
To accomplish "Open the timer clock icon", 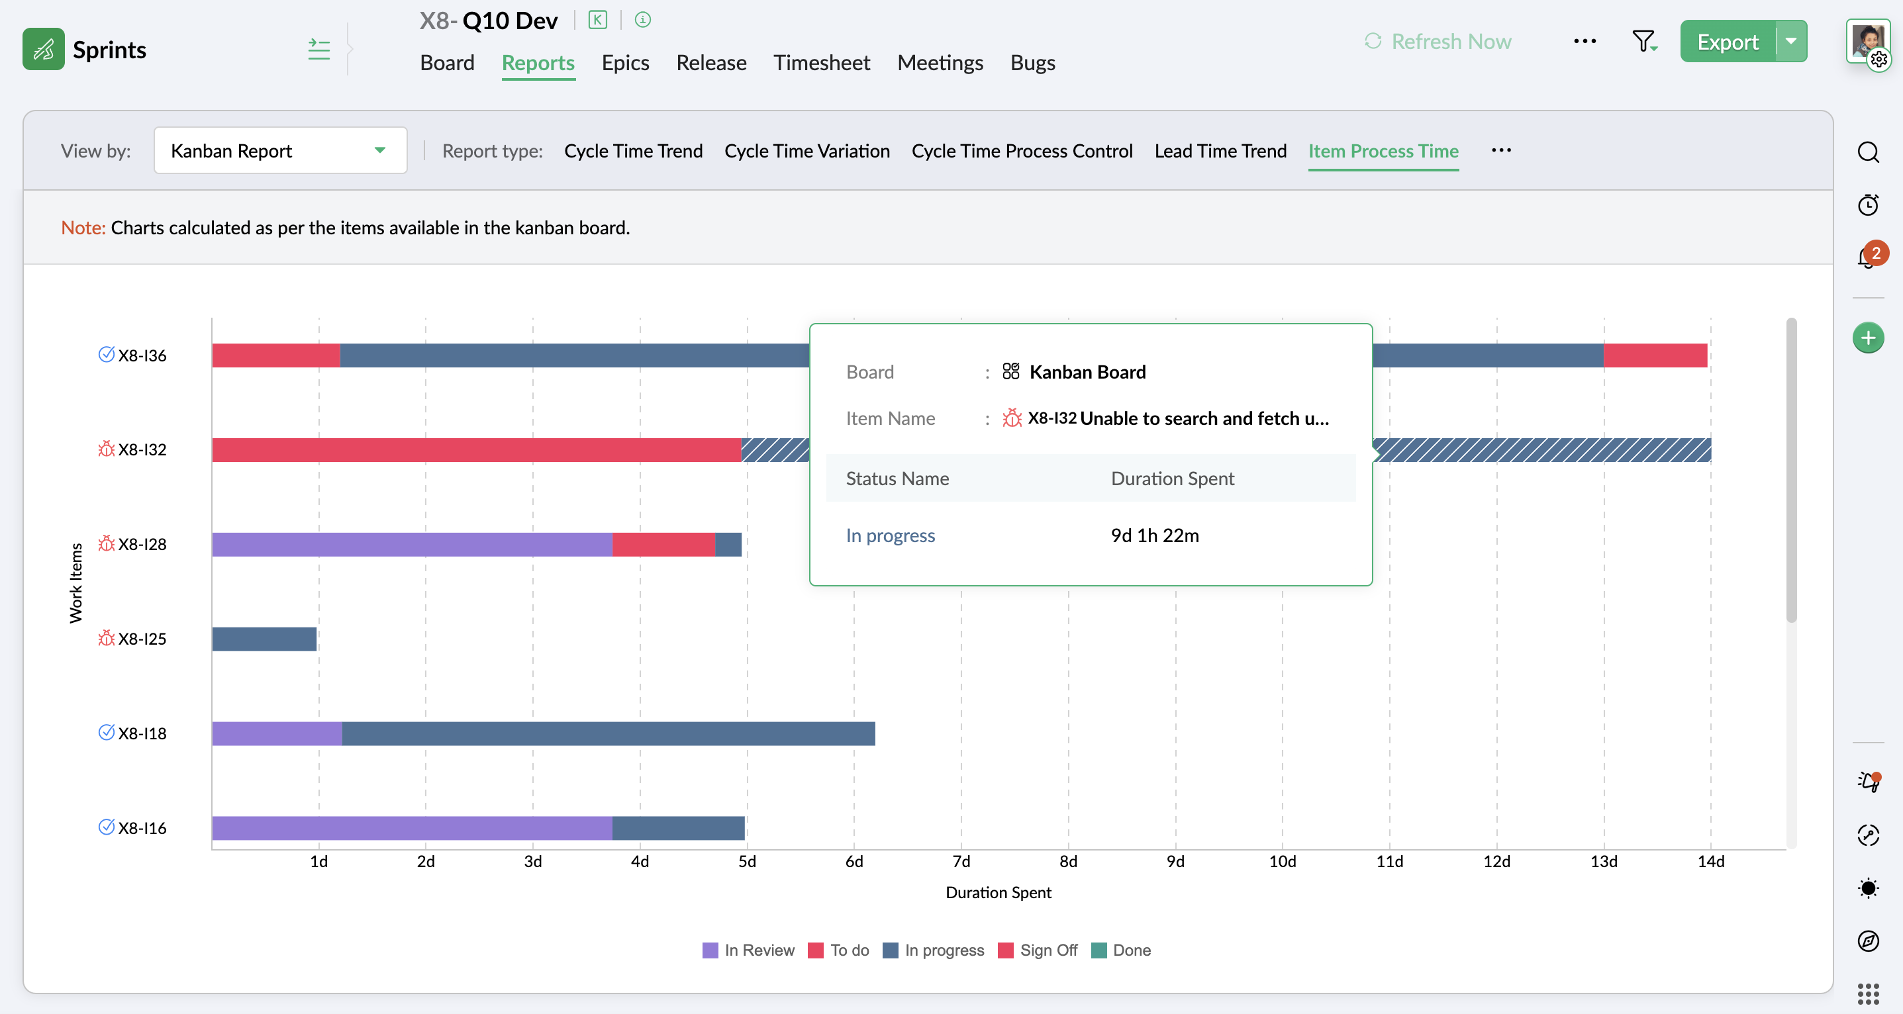I will 1867,205.
